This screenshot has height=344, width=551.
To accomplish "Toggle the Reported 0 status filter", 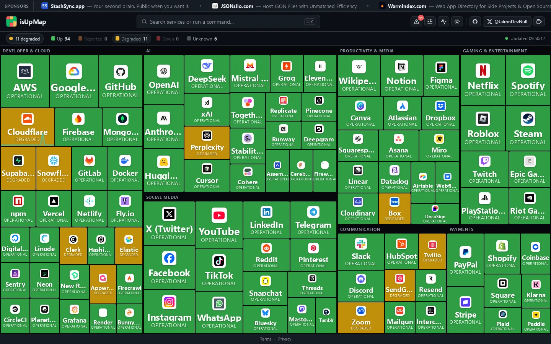I will pyautogui.click(x=93, y=39).
